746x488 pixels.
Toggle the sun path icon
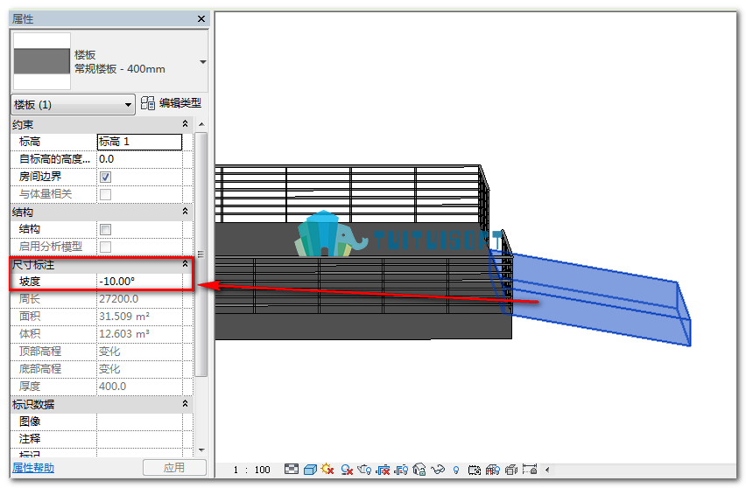point(327,470)
